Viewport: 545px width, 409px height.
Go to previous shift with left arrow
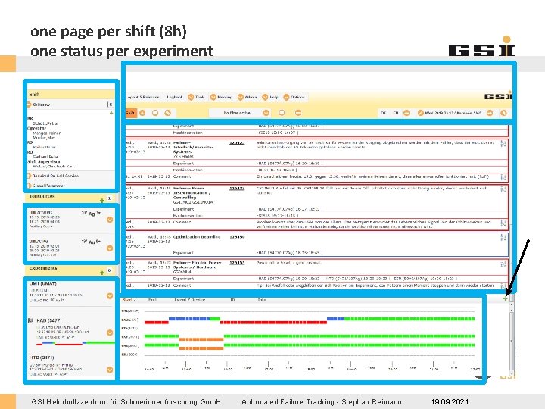[x=406, y=113]
